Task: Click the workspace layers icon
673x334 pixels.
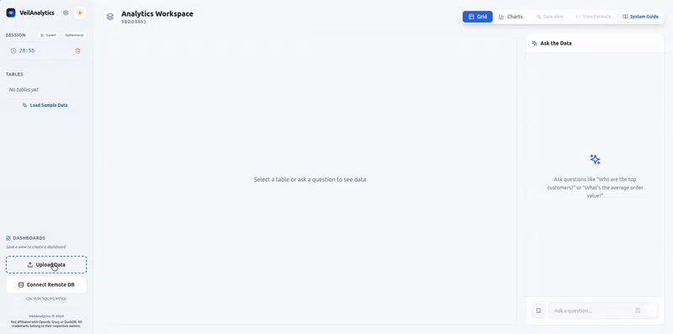Action: tap(110, 17)
